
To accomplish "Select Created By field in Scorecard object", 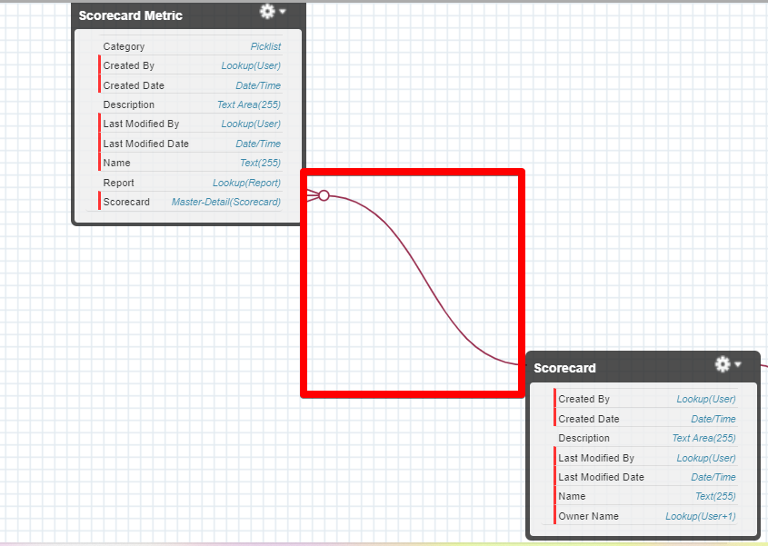I will coord(645,399).
